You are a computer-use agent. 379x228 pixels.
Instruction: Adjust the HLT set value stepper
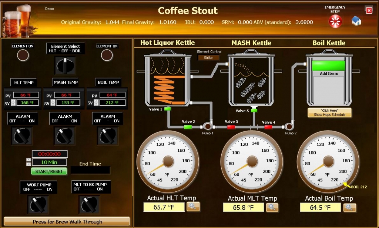[x=13, y=103]
